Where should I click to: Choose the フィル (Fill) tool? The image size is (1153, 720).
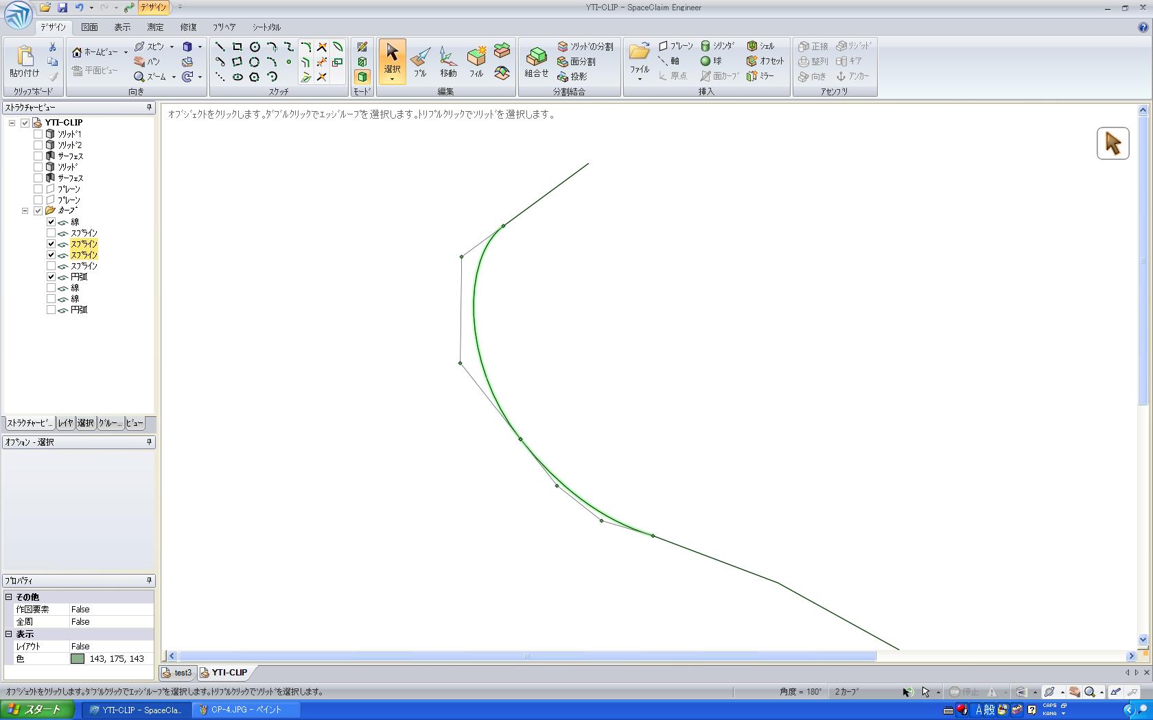coord(476,62)
